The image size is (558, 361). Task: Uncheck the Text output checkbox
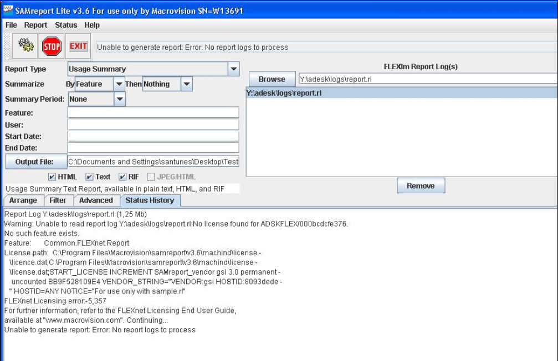tap(89, 177)
